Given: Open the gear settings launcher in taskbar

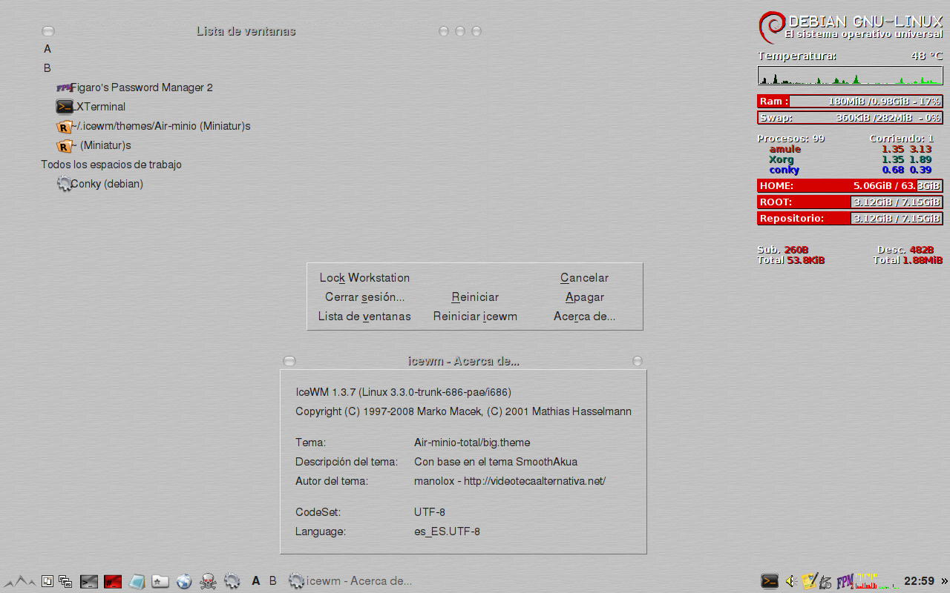Looking at the screenshot, I should tap(232, 581).
